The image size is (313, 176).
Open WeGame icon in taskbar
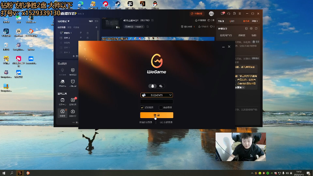click(20, 173)
